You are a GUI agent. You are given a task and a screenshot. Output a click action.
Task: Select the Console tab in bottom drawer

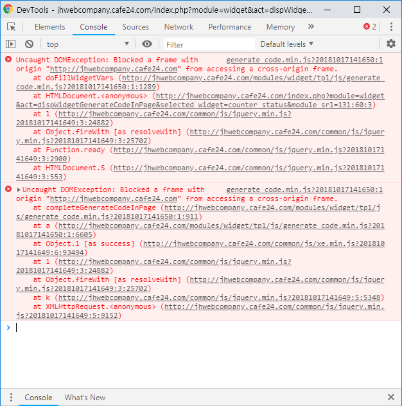click(x=39, y=398)
